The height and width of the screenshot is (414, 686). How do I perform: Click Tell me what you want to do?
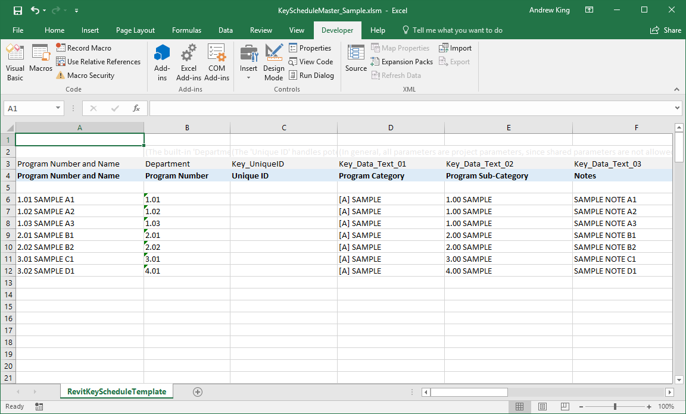pyautogui.click(x=453, y=30)
